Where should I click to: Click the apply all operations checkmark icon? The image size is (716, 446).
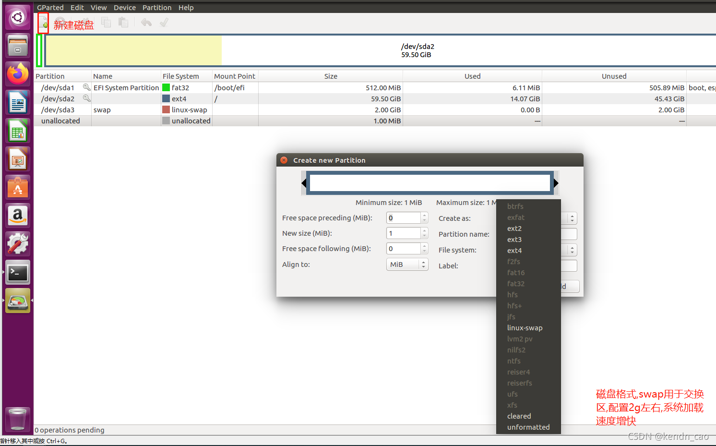(164, 23)
